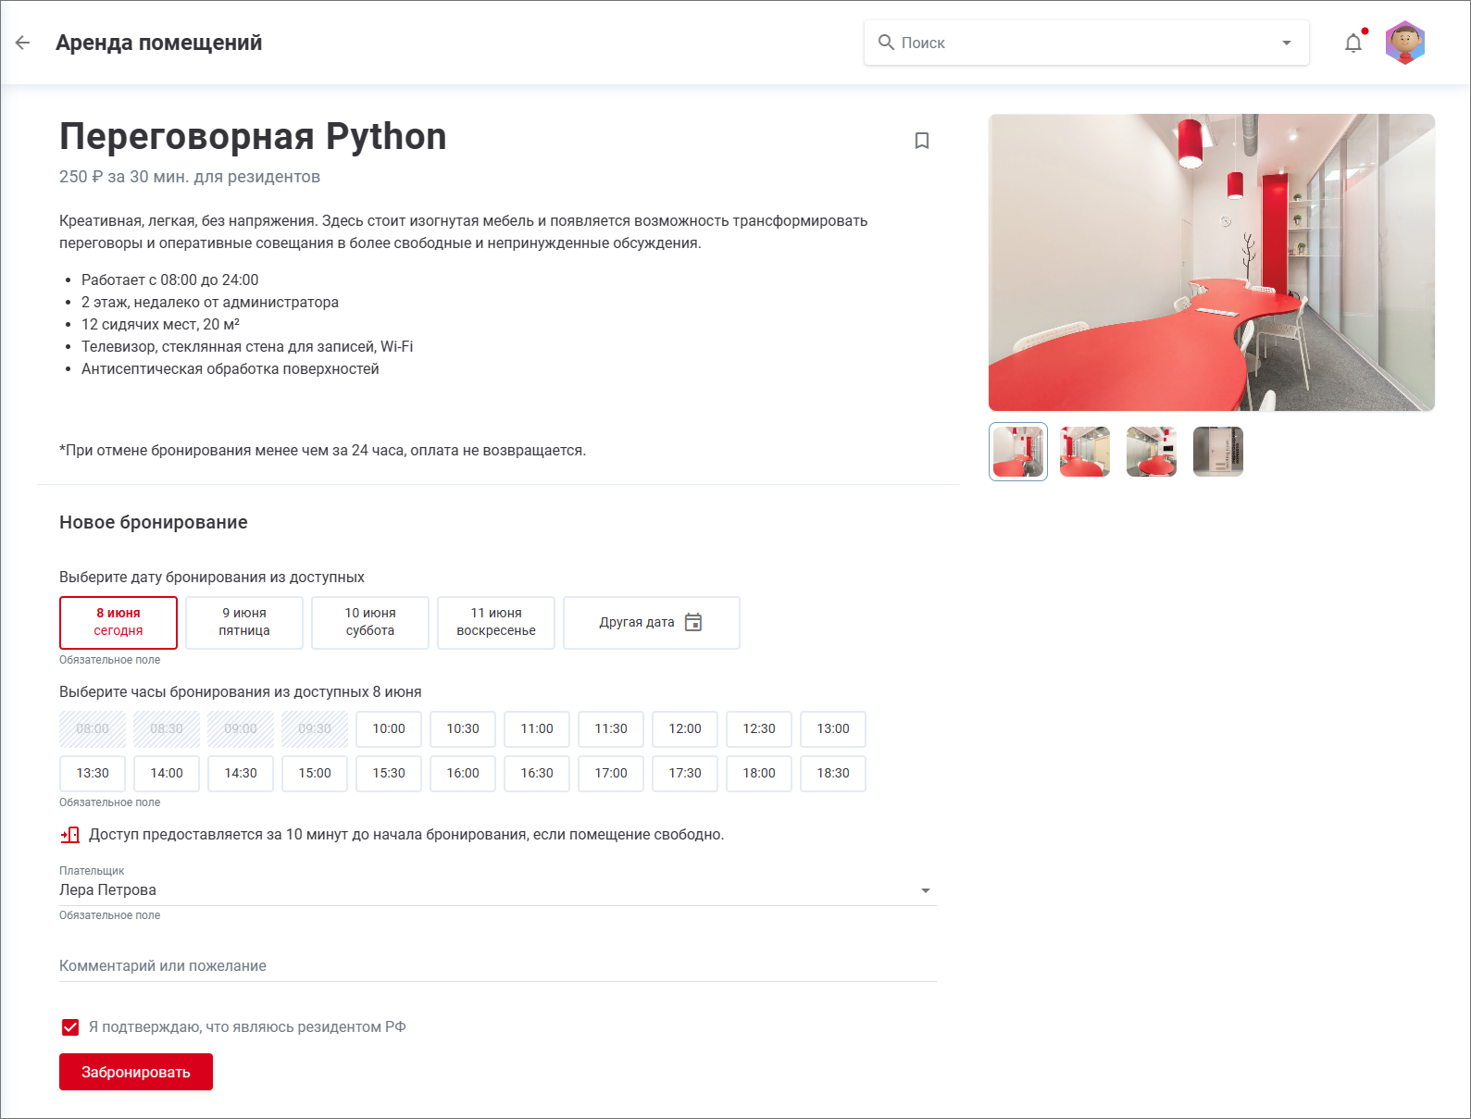Toggle the РФ resident confirmation checkbox
This screenshot has height=1119, width=1471.
(70, 1027)
